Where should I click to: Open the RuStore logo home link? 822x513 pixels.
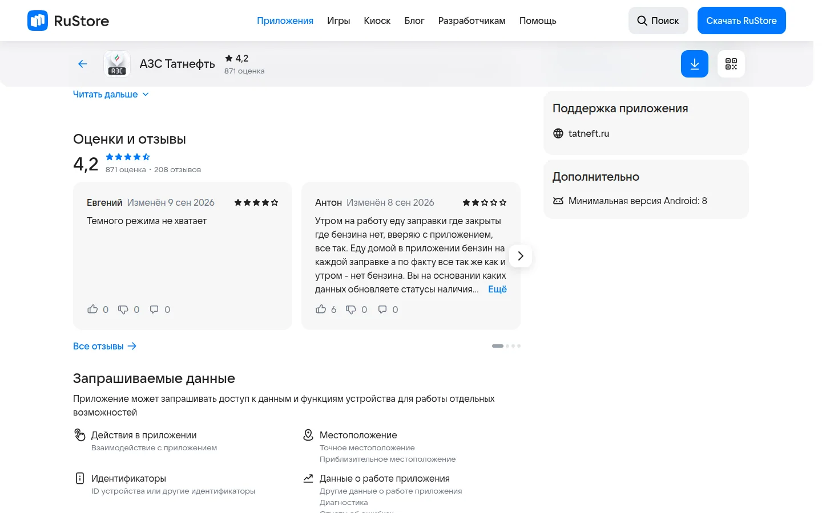[68, 21]
